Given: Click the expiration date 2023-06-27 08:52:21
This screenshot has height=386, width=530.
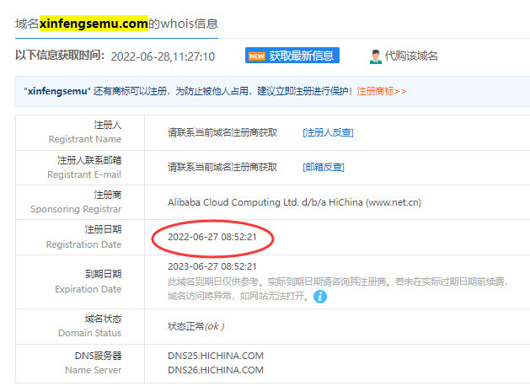Looking at the screenshot, I should (212, 266).
